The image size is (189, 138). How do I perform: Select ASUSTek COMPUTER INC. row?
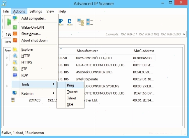[x=94, y=72]
